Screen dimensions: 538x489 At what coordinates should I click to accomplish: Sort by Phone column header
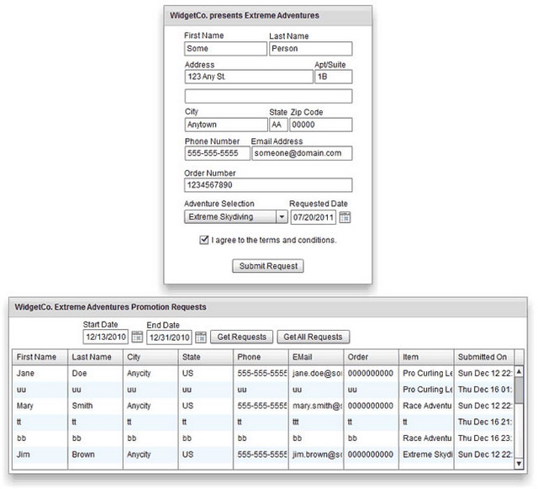[x=261, y=357]
